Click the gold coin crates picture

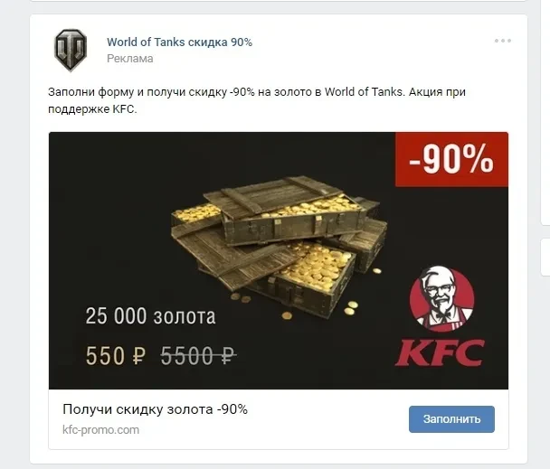[279, 247]
